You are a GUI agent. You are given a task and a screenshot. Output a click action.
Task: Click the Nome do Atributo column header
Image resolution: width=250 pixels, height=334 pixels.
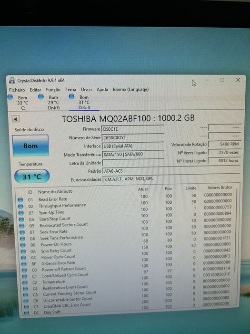tap(55, 191)
